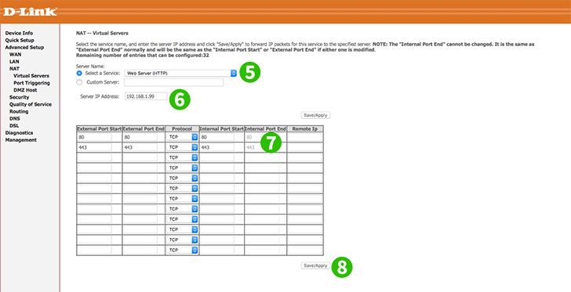Open the protocol dropdown in the fourth table row

tap(181, 168)
